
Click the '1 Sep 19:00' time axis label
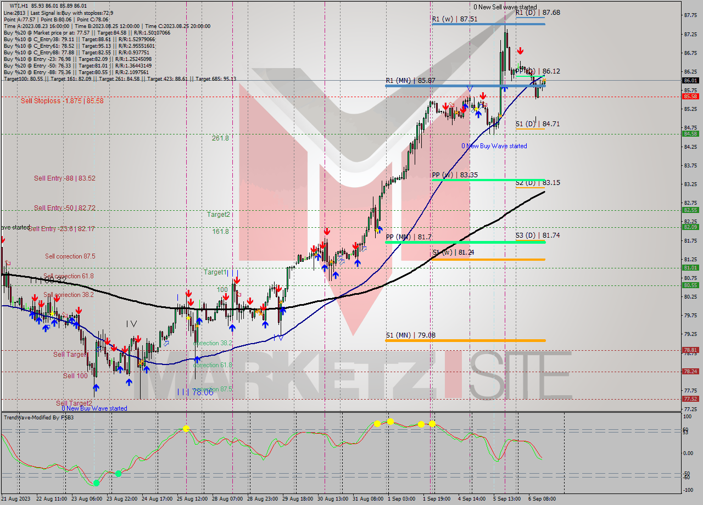pyautogui.click(x=437, y=500)
